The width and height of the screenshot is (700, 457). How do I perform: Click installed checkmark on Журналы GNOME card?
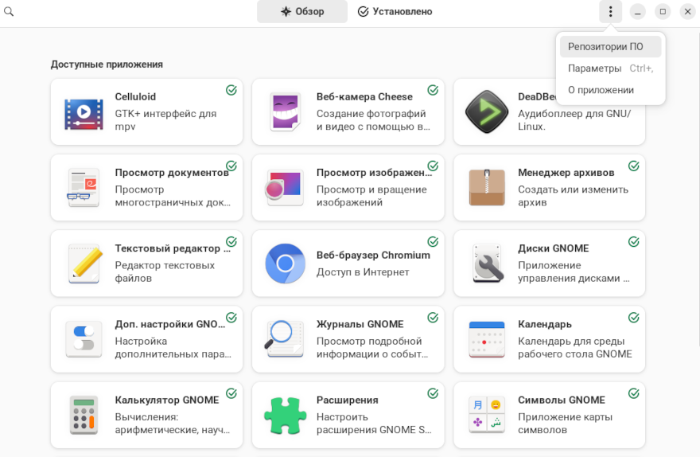click(x=433, y=318)
